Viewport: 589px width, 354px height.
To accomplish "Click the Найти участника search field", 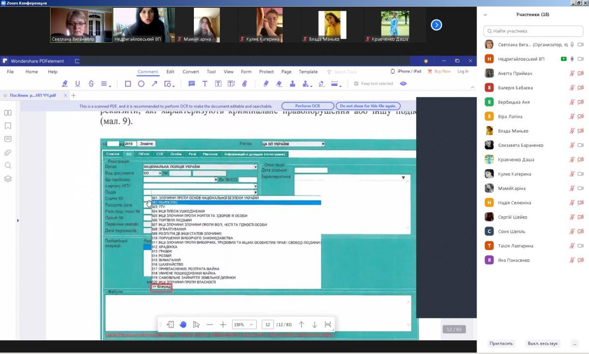I will click(533, 31).
